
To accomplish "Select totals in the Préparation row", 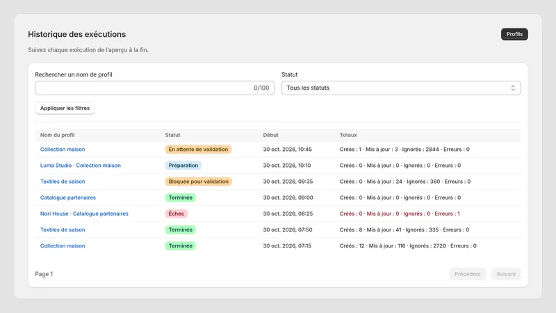I will pos(400,166).
